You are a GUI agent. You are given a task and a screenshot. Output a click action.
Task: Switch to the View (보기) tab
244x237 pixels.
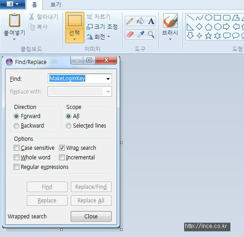pos(55,5)
